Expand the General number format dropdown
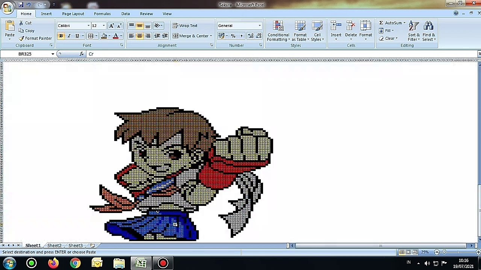Viewport: 481px width, 270px height. coord(259,26)
